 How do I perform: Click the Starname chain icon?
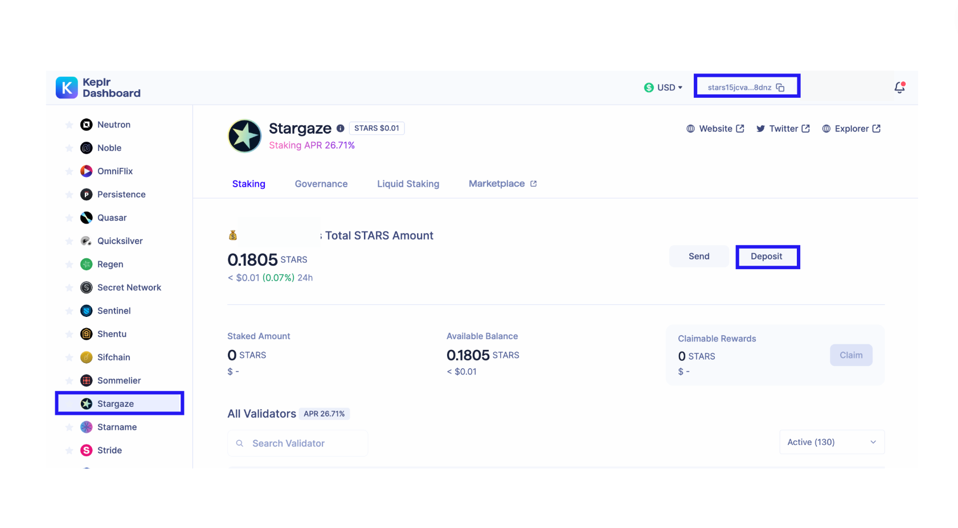coord(87,427)
